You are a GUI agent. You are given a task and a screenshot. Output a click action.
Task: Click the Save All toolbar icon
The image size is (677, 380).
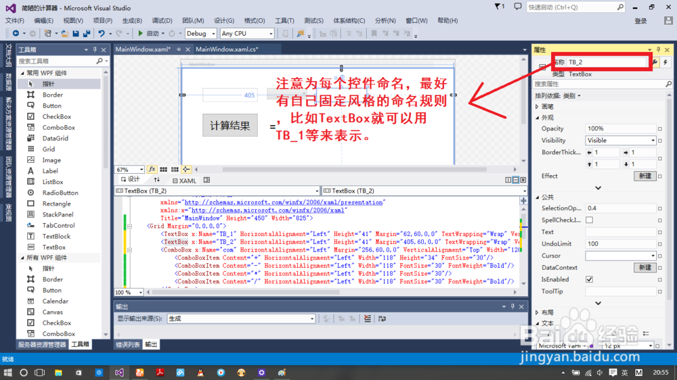pyautogui.click(x=87, y=33)
